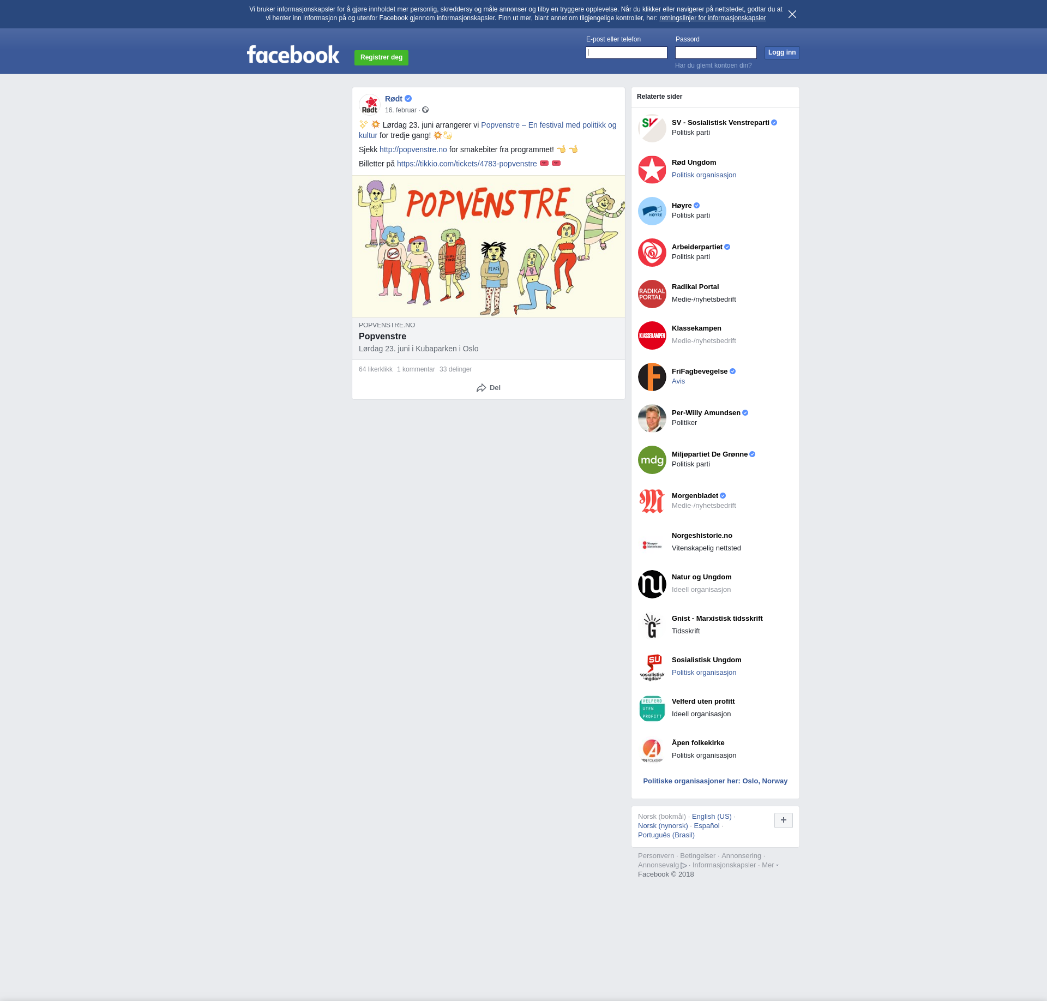This screenshot has height=1001, width=1047.
Task: Open Politisk organisasjon under Sosialistisk Ungdom
Action: (704, 673)
